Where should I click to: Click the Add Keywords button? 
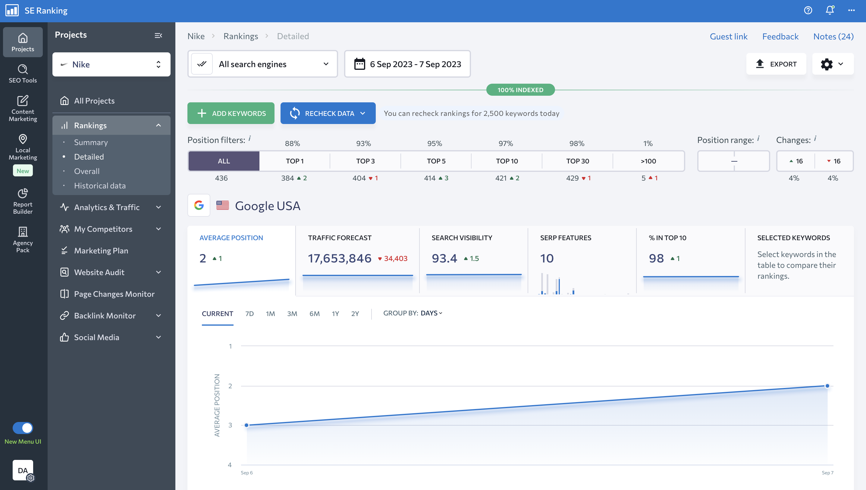(231, 113)
